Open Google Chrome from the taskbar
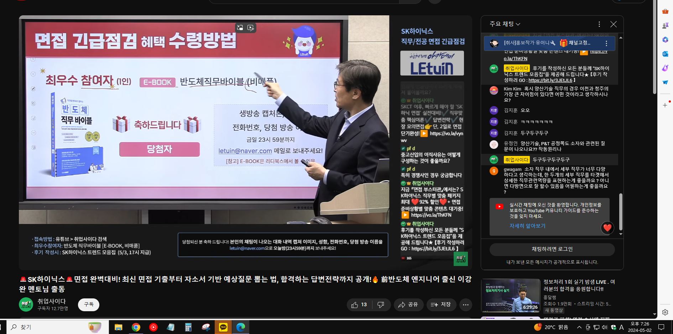 136,327
